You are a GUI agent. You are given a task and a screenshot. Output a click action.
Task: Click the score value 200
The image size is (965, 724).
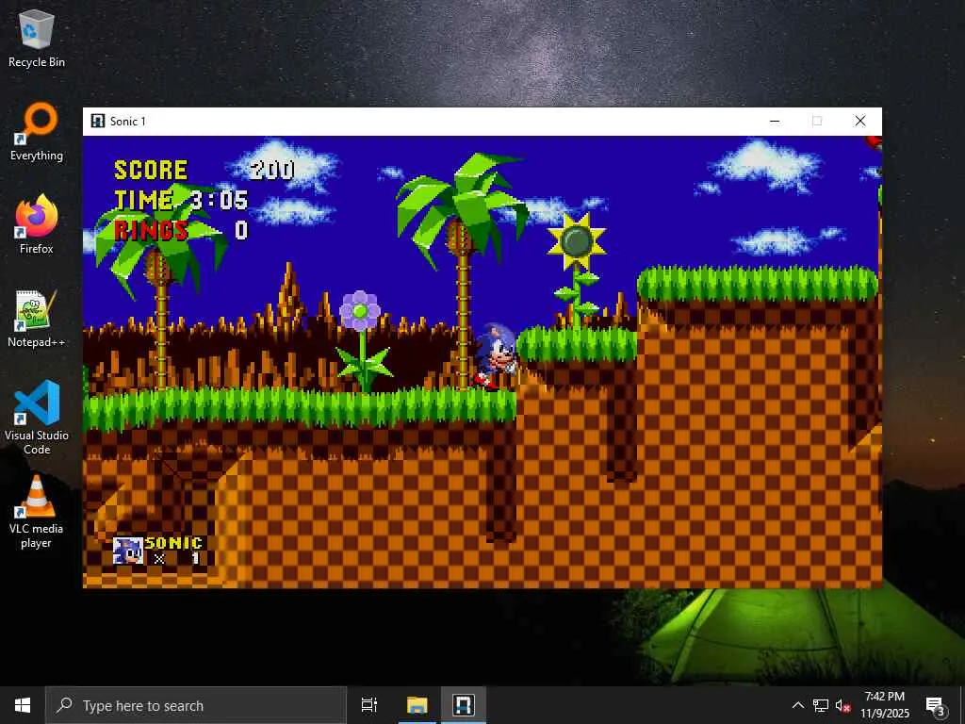click(x=272, y=170)
